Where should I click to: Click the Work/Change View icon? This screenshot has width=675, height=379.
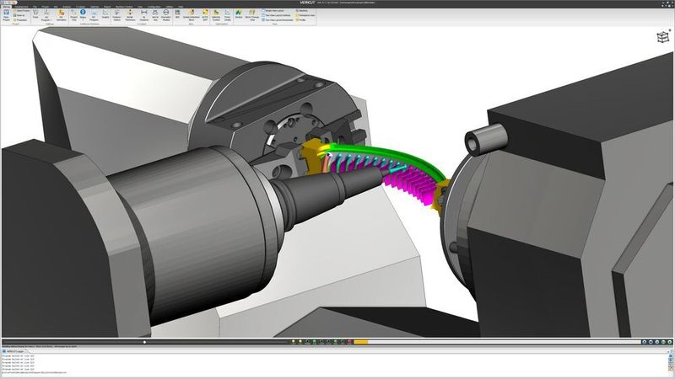click(252, 15)
